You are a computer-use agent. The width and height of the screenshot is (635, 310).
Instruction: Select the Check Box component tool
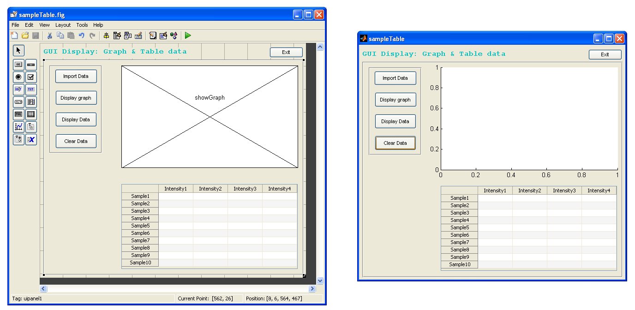pyautogui.click(x=30, y=77)
